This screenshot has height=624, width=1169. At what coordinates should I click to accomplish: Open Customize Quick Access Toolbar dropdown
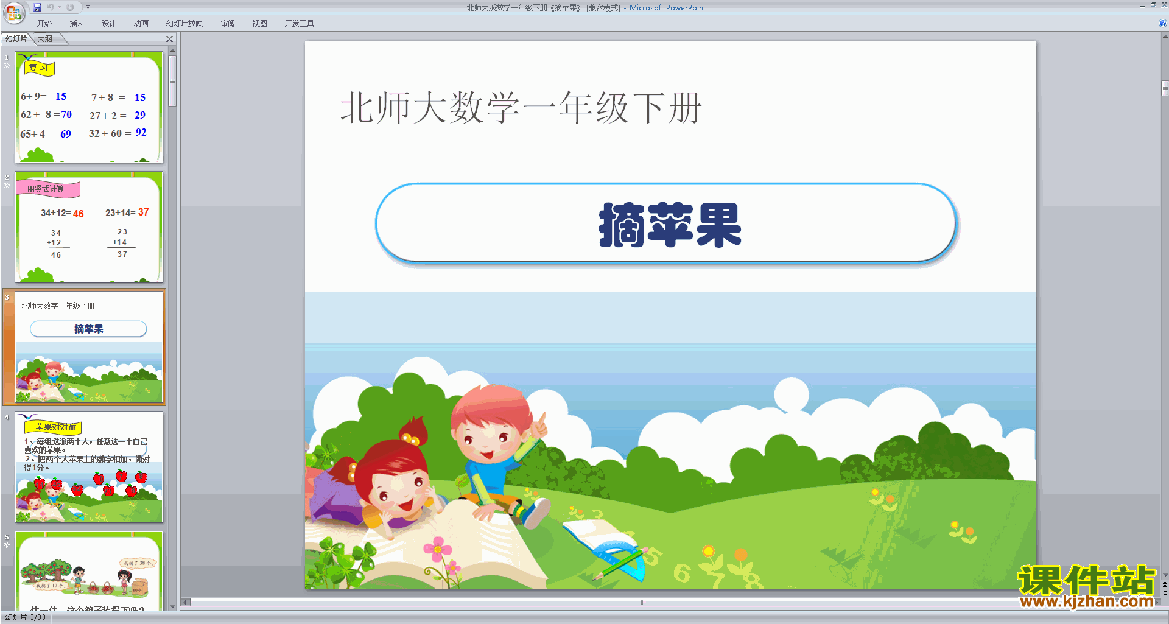[88, 7]
